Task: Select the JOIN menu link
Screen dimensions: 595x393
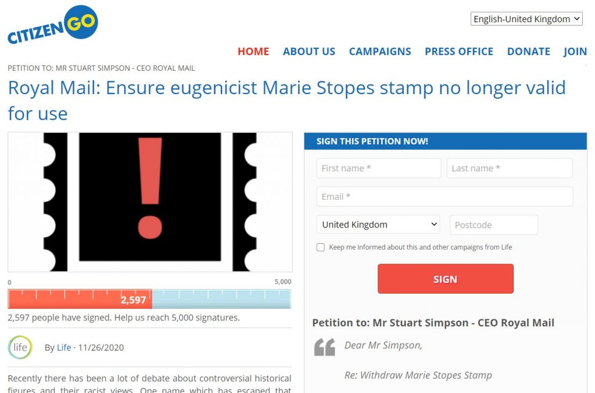Action: [575, 51]
